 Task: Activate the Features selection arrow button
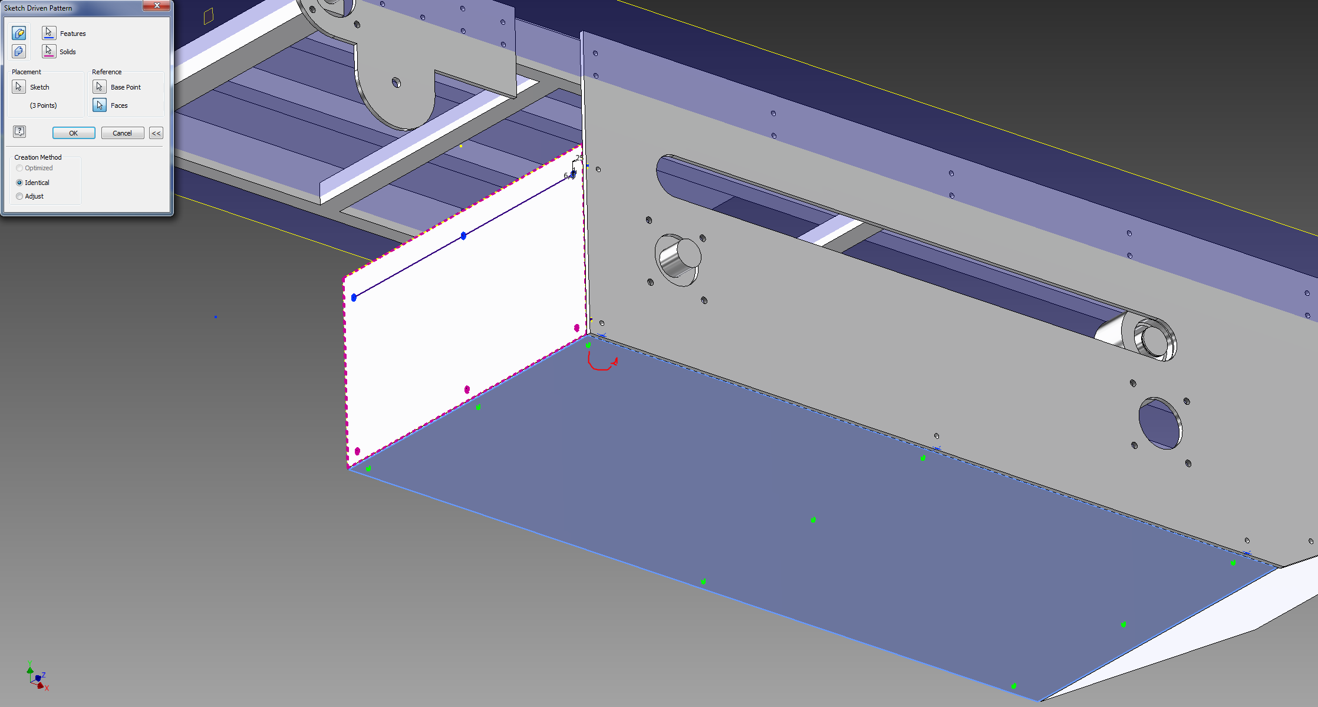coord(49,33)
